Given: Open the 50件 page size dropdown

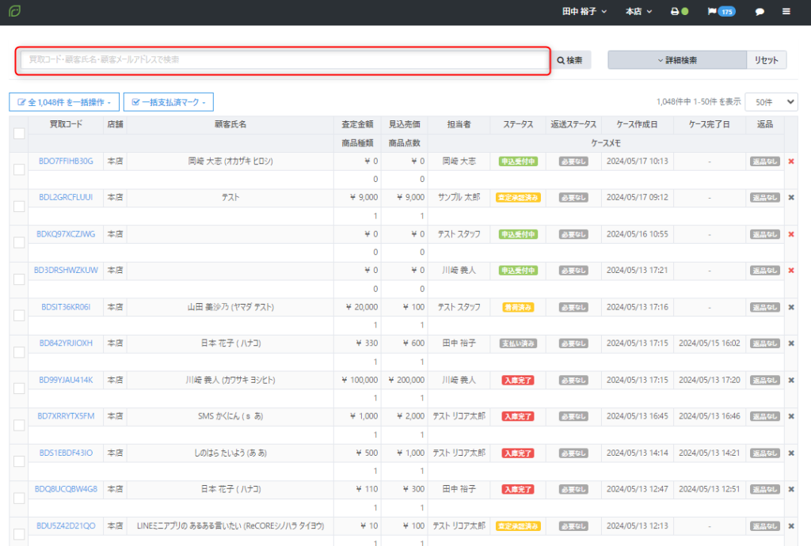Looking at the screenshot, I should point(771,102).
